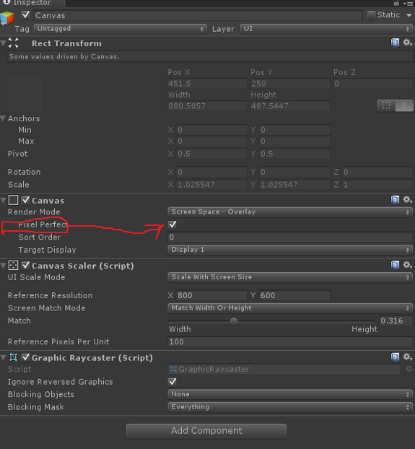The height and width of the screenshot is (449, 415).
Task: Toggle the Canvas GameObject active checkbox
Action: tap(25, 15)
